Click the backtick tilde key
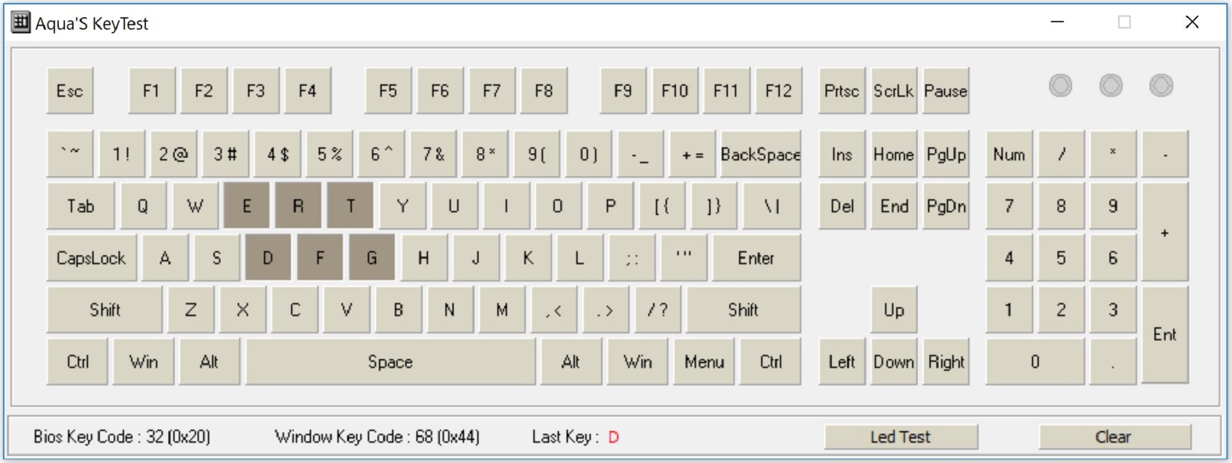 click(70, 154)
